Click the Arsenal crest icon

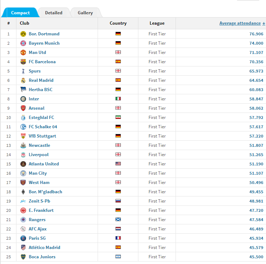click(x=23, y=108)
